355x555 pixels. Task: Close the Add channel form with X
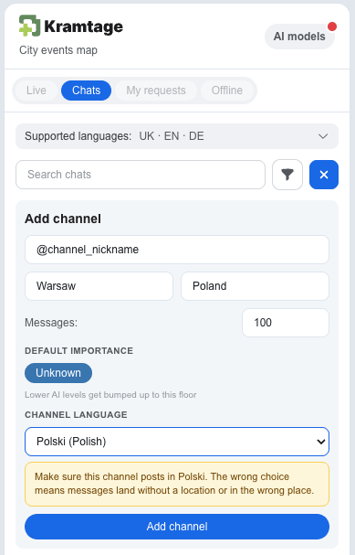tap(324, 175)
